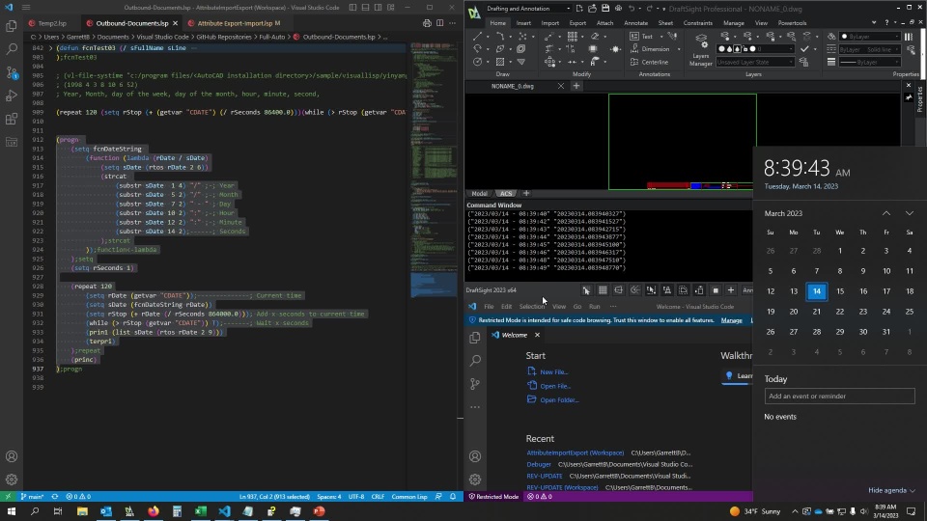Open the Manage gear in the left VS Code window
The width and height of the screenshot is (927, 521).
pyautogui.click(x=12, y=480)
